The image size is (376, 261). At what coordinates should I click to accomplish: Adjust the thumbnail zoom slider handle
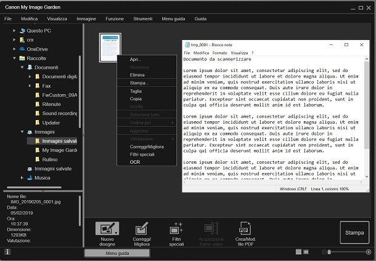(329, 252)
